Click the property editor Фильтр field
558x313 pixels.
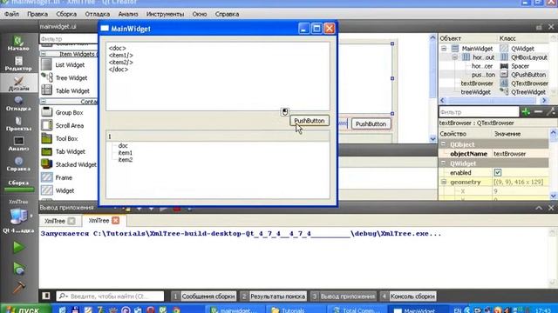pyautogui.click(x=479, y=112)
